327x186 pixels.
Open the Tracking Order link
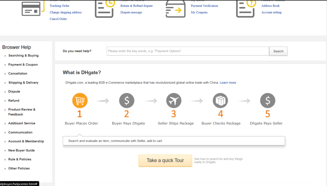tap(59, 6)
